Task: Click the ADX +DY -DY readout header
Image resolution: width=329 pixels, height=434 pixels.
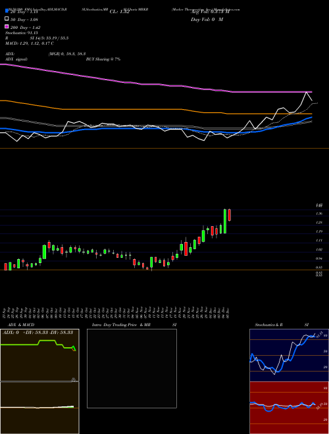Action: coord(38,333)
